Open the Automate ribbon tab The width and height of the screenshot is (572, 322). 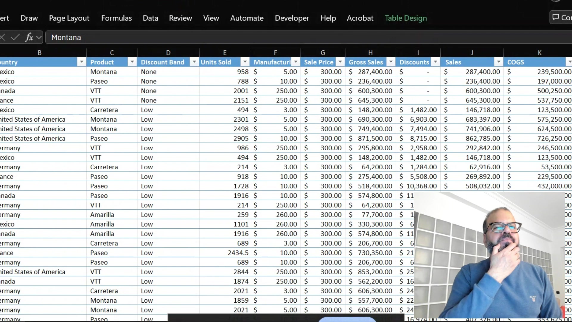tap(247, 18)
